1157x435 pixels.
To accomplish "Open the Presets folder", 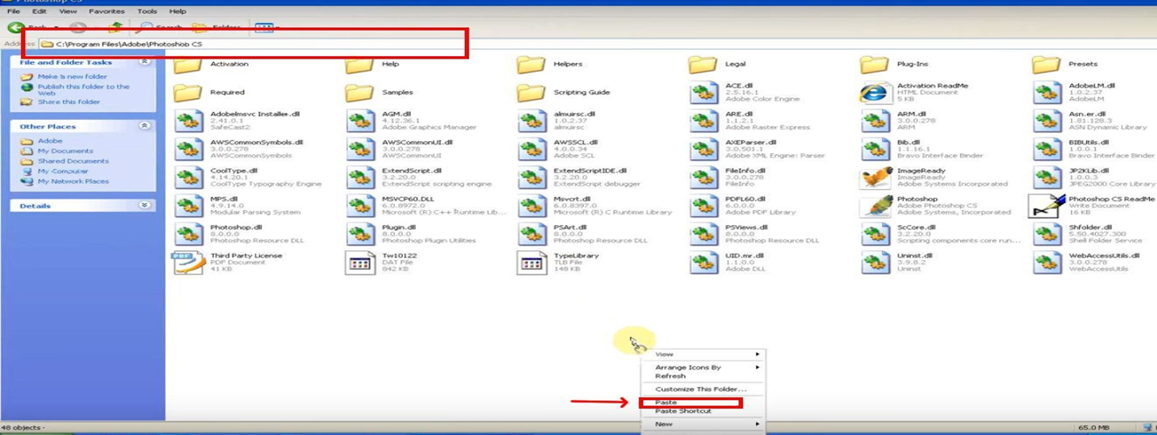I will [1046, 65].
